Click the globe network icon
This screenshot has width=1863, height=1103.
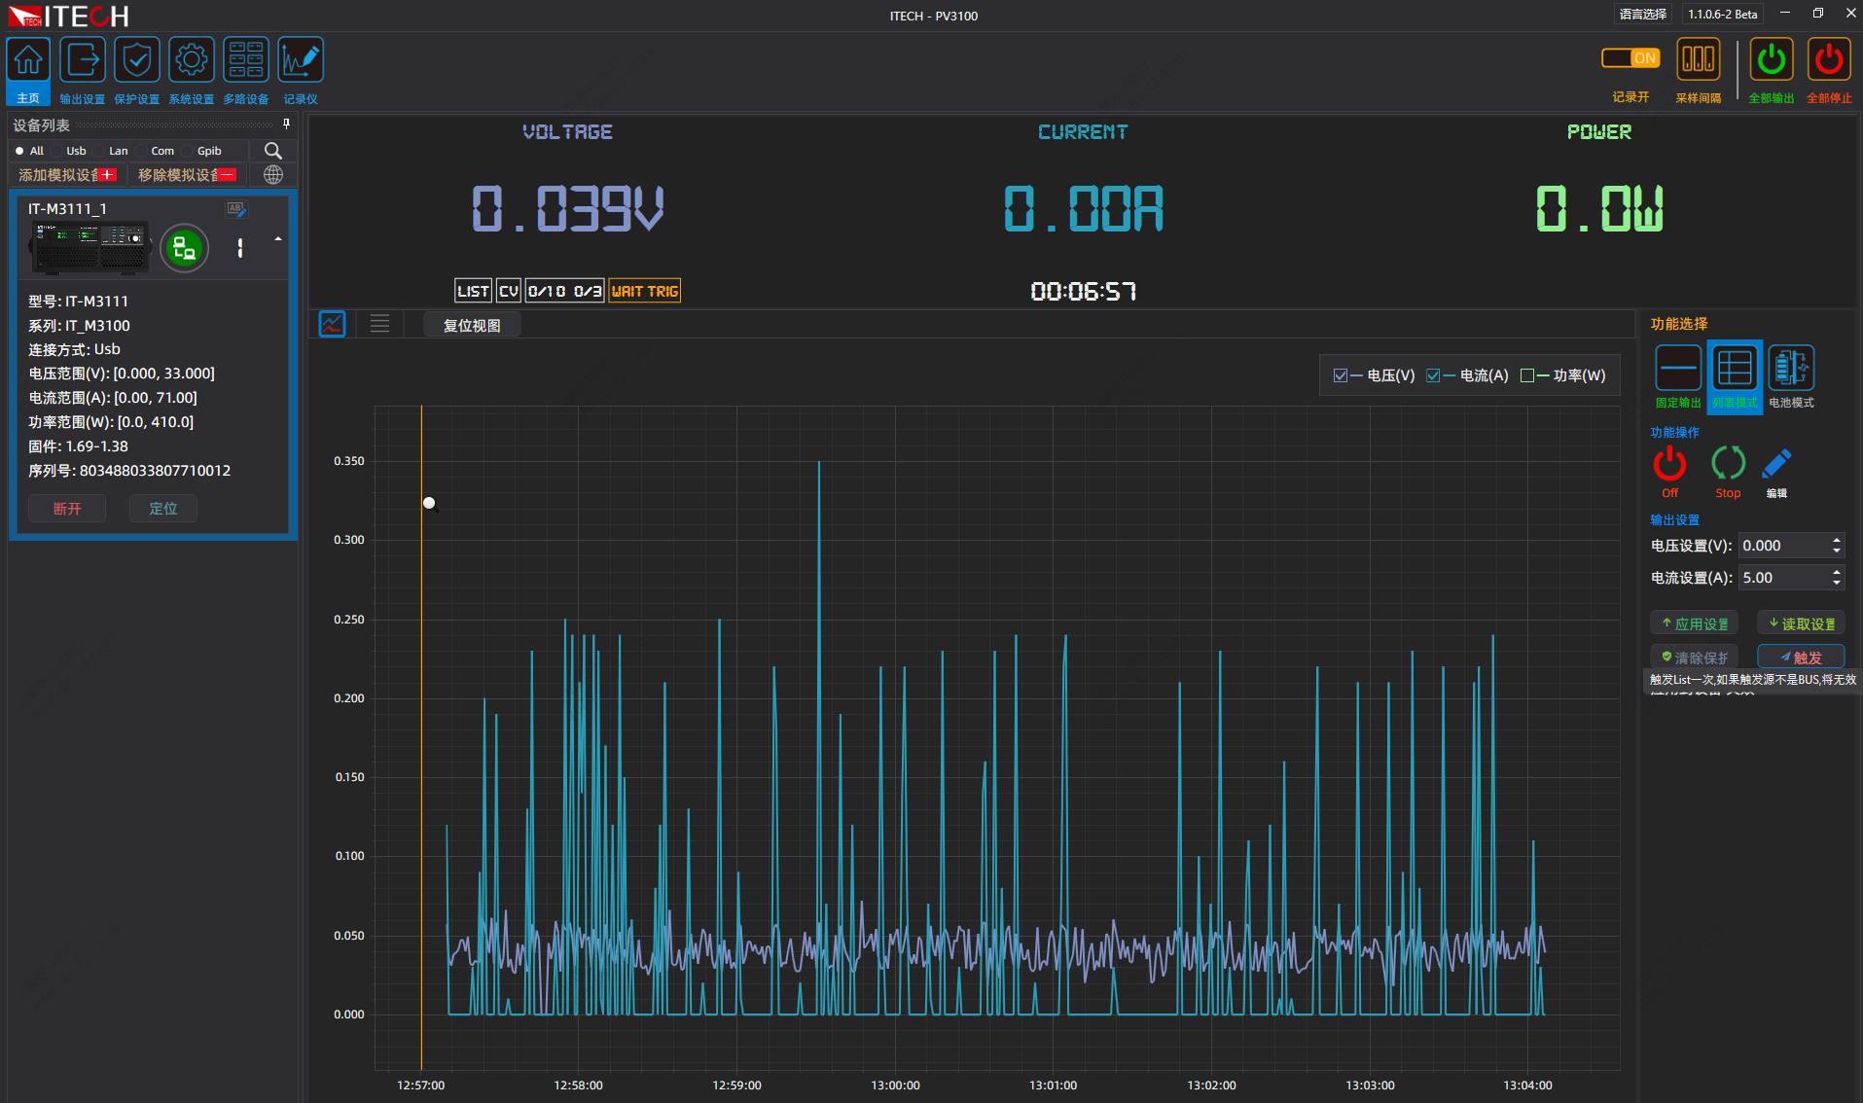click(273, 175)
